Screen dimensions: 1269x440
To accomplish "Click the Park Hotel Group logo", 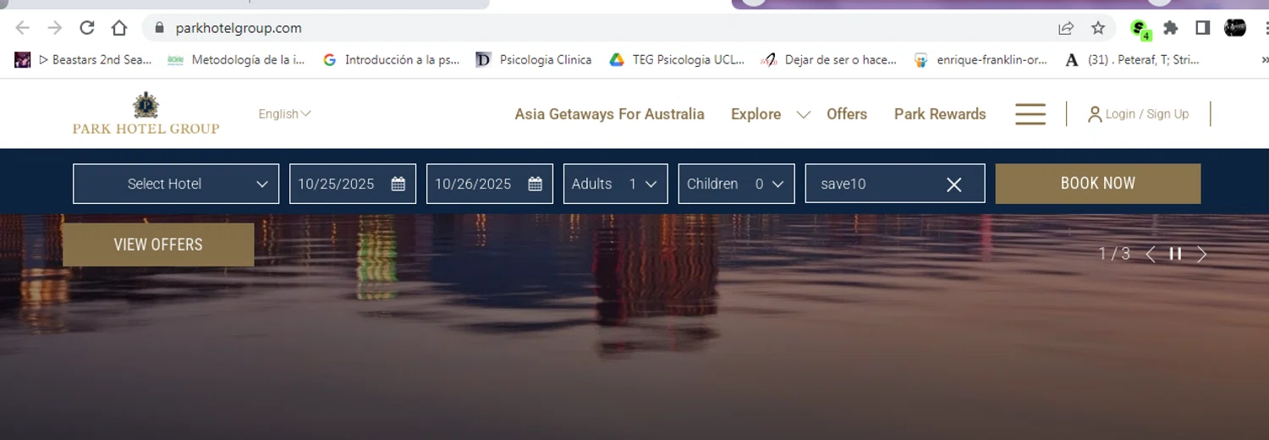I will click(146, 113).
